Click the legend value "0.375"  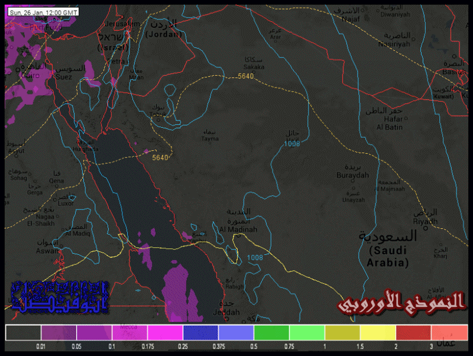tap(219, 347)
